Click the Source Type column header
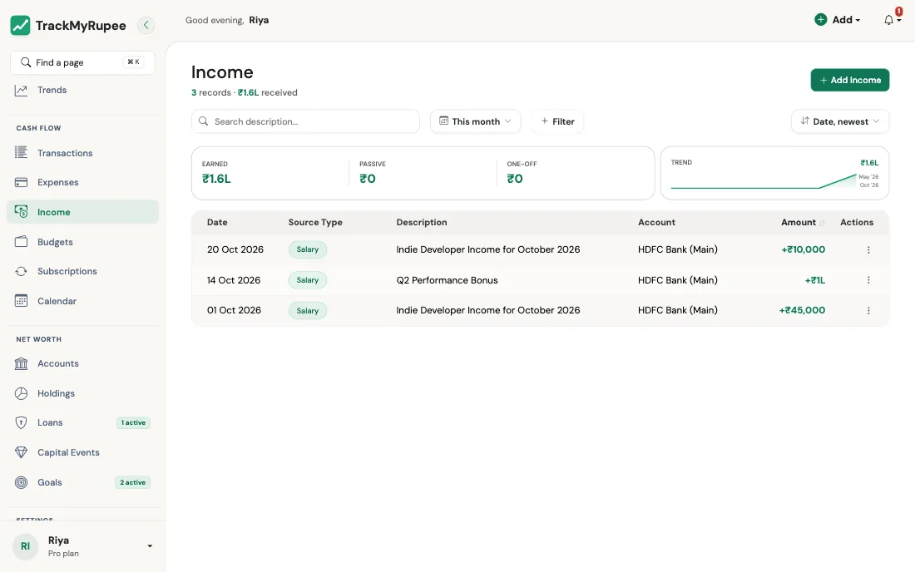 (315, 222)
